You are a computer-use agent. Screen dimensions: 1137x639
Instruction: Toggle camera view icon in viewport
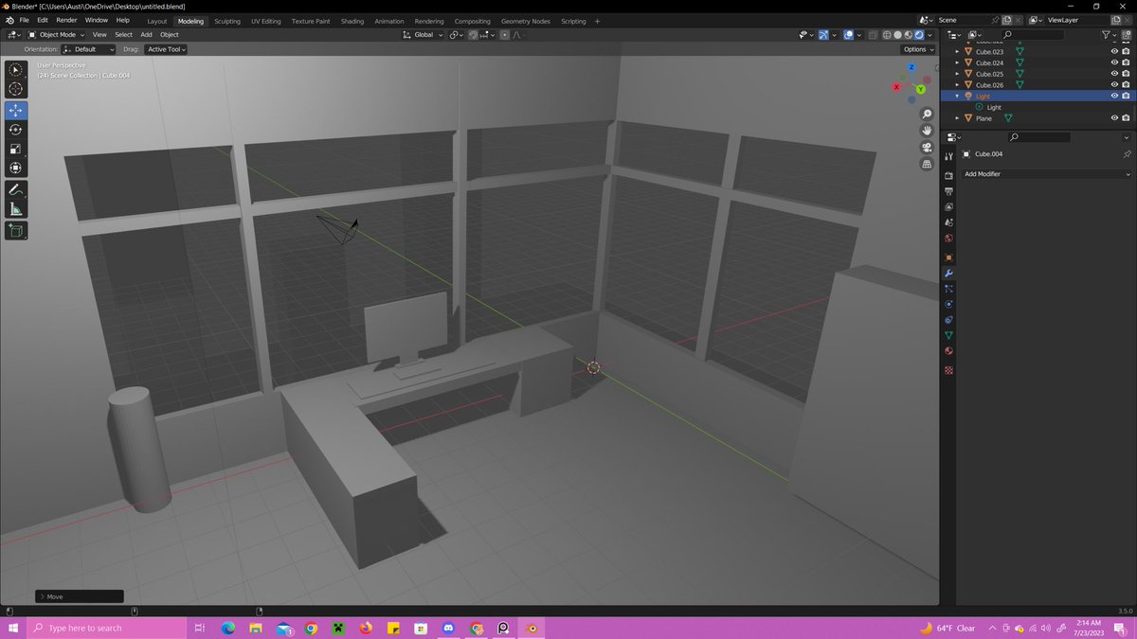click(x=927, y=148)
